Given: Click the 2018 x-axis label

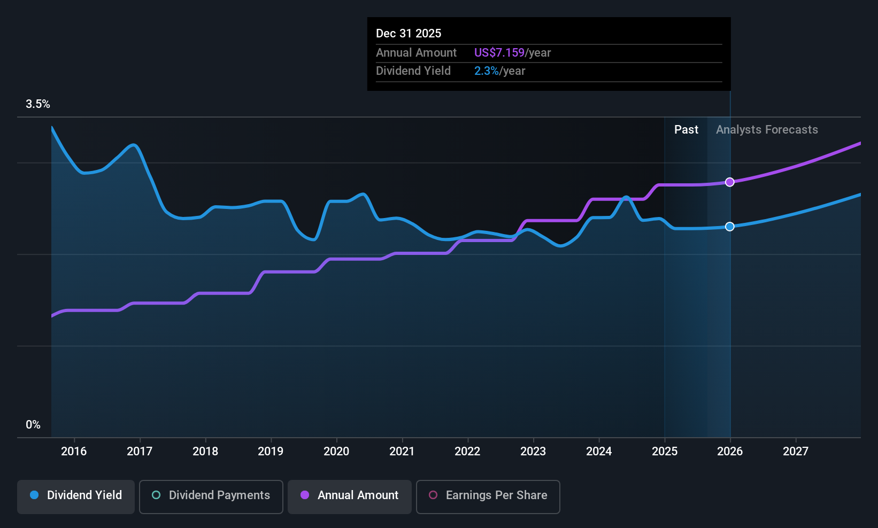Looking at the screenshot, I should (x=205, y=452).
